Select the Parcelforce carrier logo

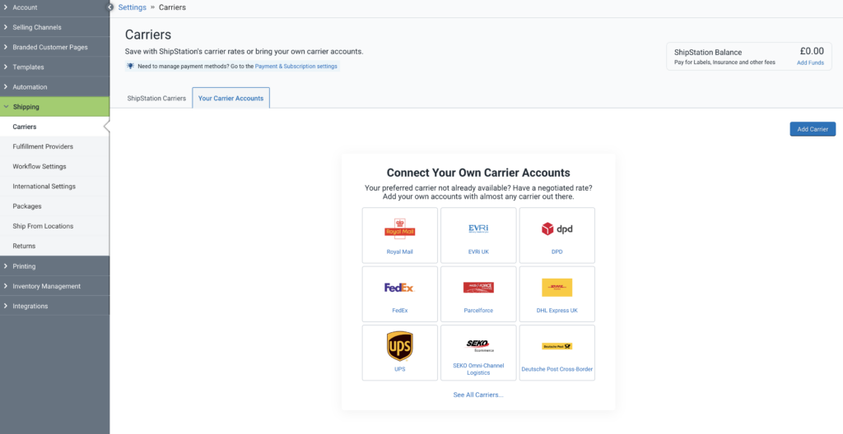[478, 288]
